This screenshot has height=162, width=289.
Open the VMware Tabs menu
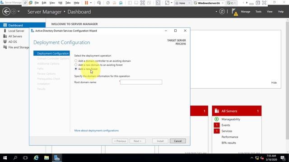(68, 3)
